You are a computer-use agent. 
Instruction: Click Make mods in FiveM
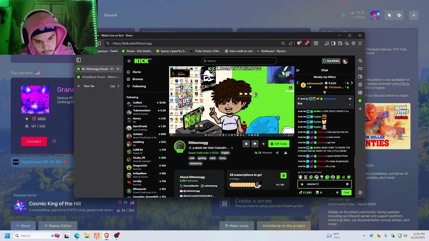tap(237, 226)
